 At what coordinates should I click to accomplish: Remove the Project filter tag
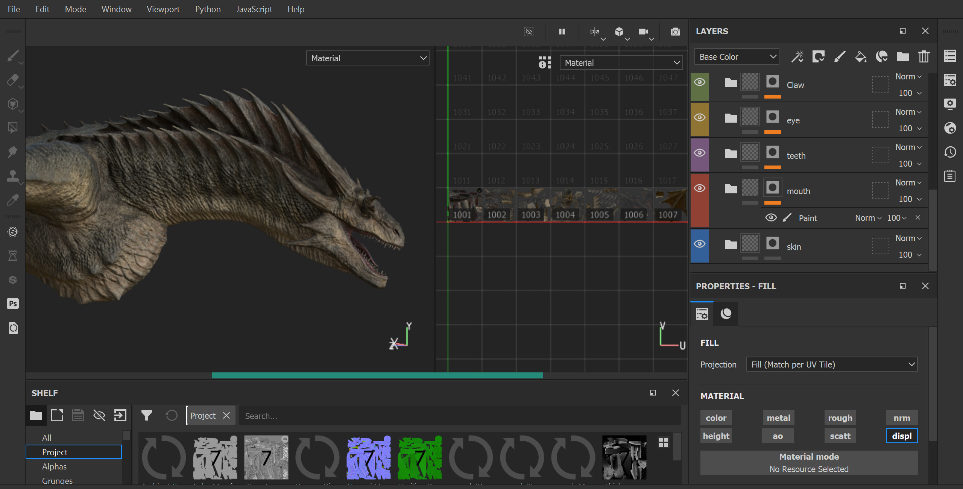[226, 416]
